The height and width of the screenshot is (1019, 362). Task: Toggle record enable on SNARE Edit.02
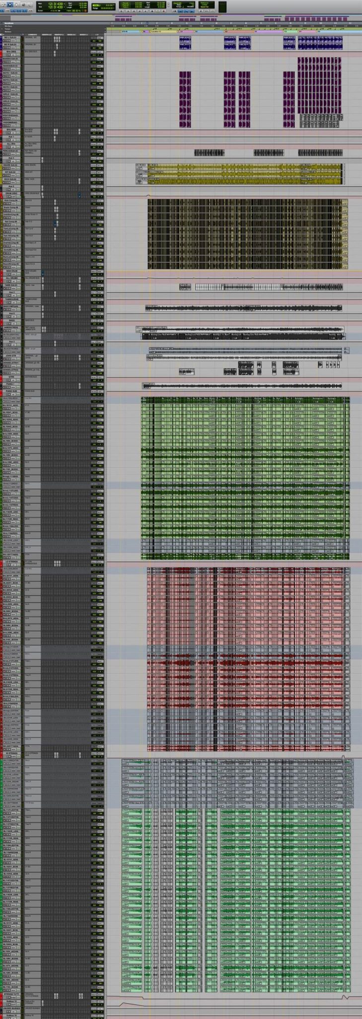tap(3, 168)
